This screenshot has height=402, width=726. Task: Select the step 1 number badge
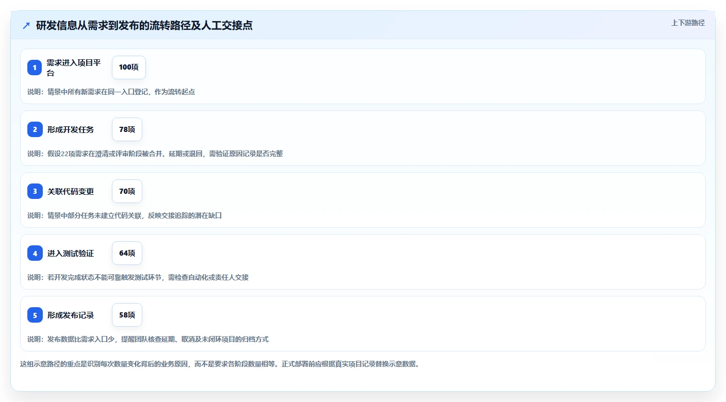[x=35, y=68]
